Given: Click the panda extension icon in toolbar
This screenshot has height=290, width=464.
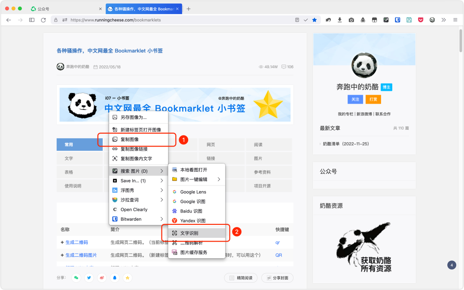Looking at the screenshot, I should pyautogui.click(x=432, y=20).
